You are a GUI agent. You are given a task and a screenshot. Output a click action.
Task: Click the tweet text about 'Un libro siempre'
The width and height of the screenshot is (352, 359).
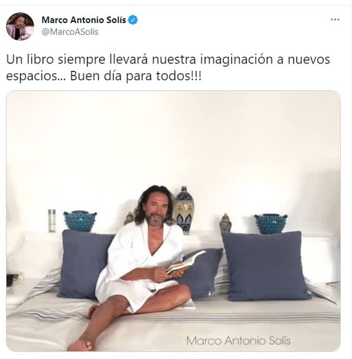point(168,67)
